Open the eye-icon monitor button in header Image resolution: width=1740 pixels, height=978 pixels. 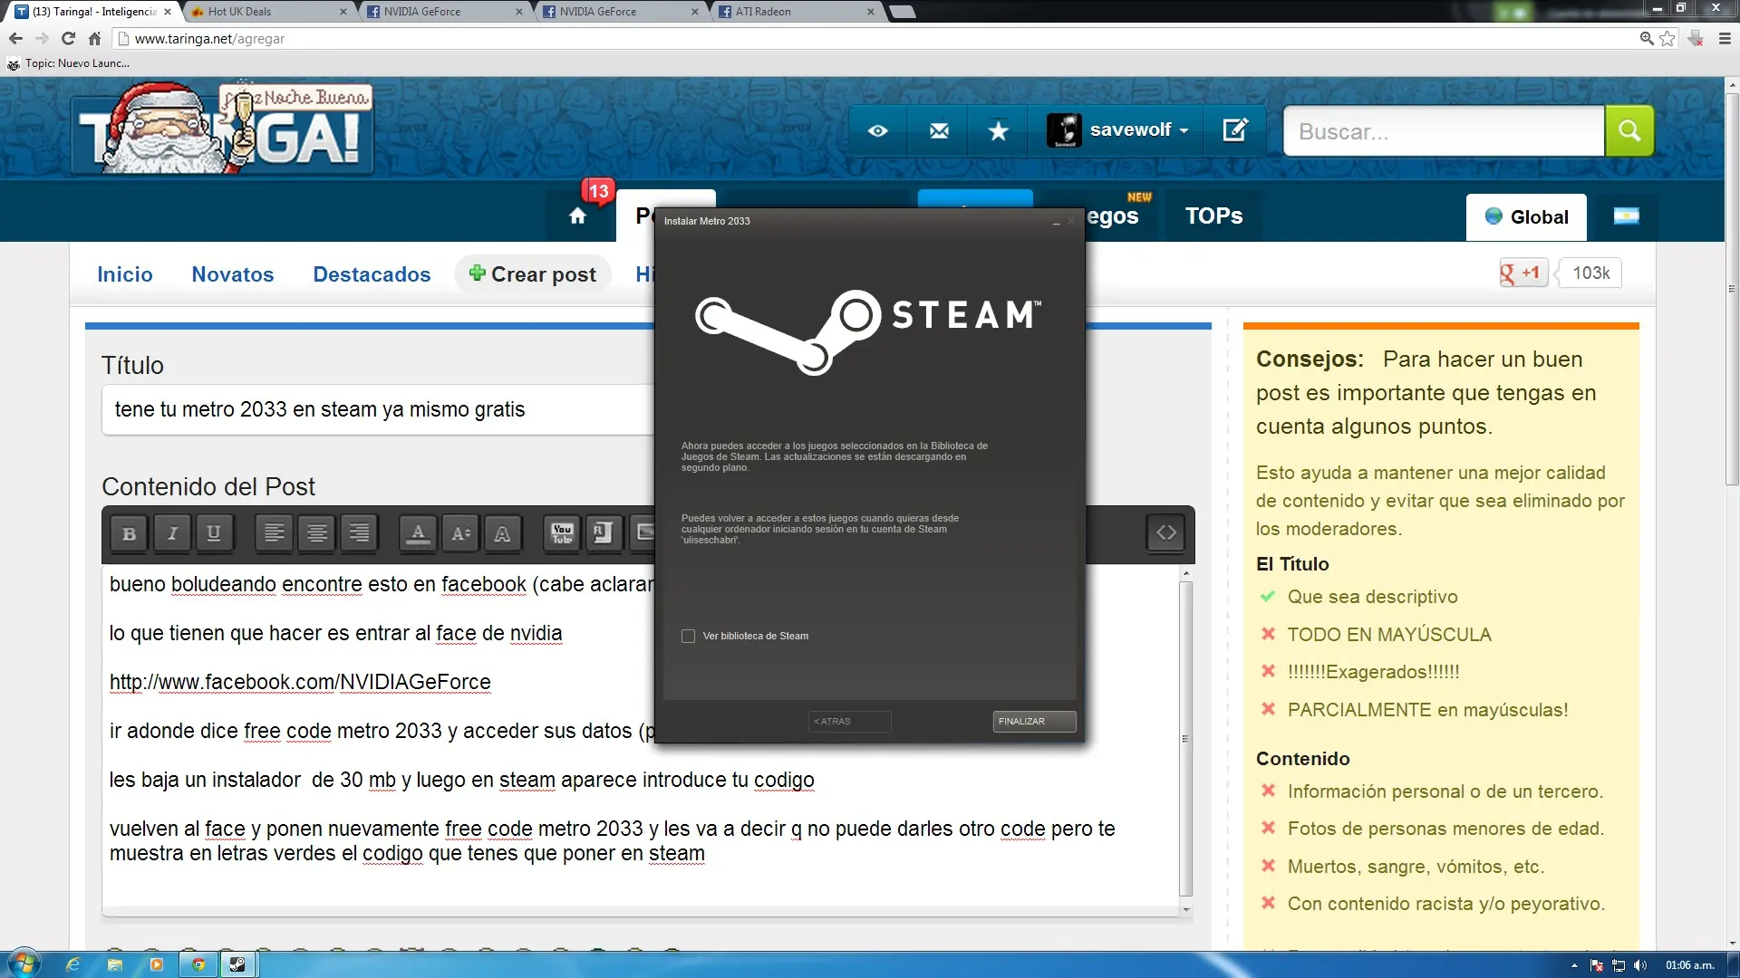coord(877,131)
